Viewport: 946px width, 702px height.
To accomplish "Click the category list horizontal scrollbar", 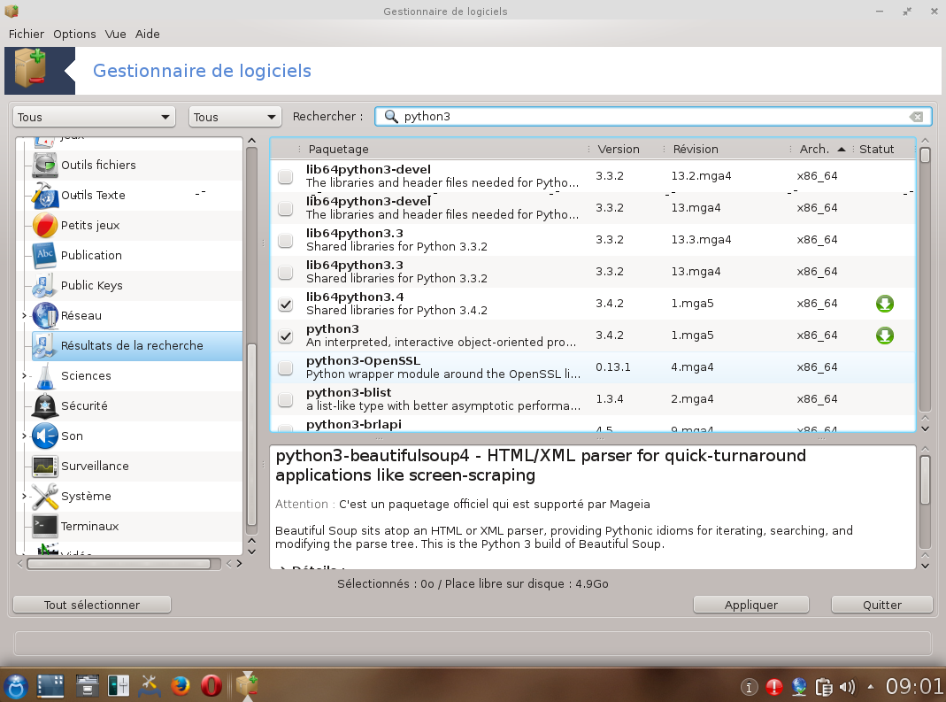I will click(119, 564).
